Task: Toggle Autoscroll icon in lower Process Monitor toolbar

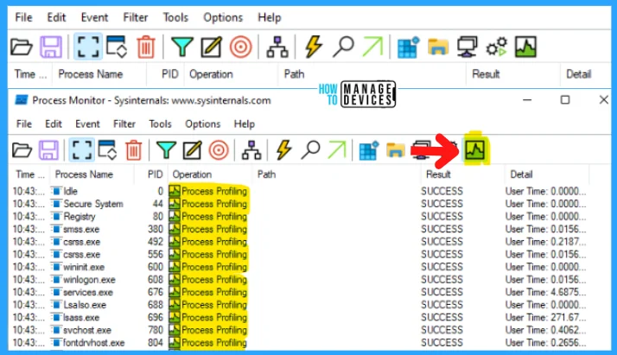Action: pyautogui.click(x=107, y=150)
